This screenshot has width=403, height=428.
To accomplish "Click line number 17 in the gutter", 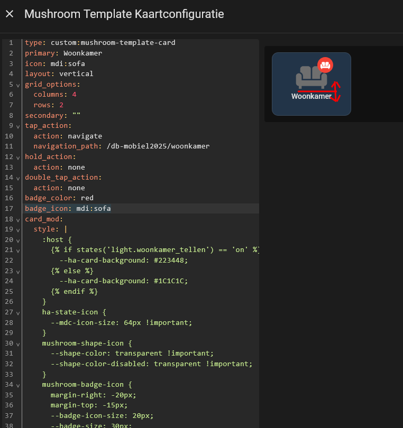I will (x=9, y=209).
